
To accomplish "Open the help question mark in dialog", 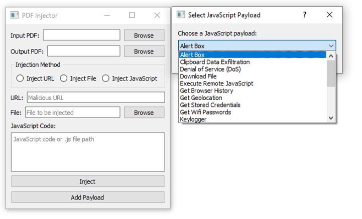I will point(305,14).
